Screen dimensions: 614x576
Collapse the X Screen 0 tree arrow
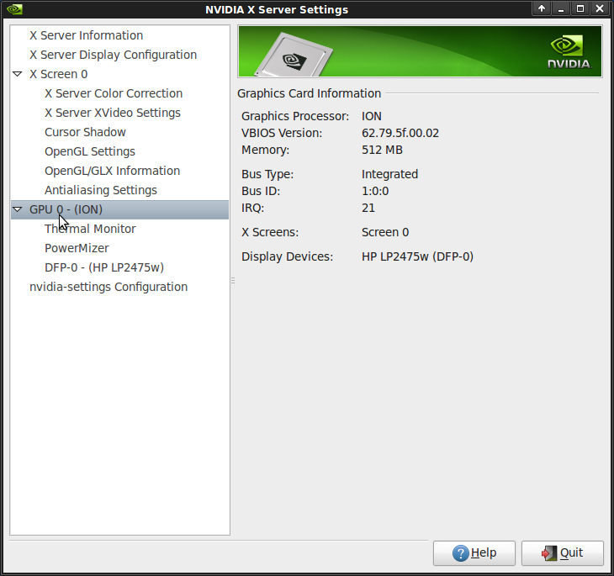click(17, 74)
